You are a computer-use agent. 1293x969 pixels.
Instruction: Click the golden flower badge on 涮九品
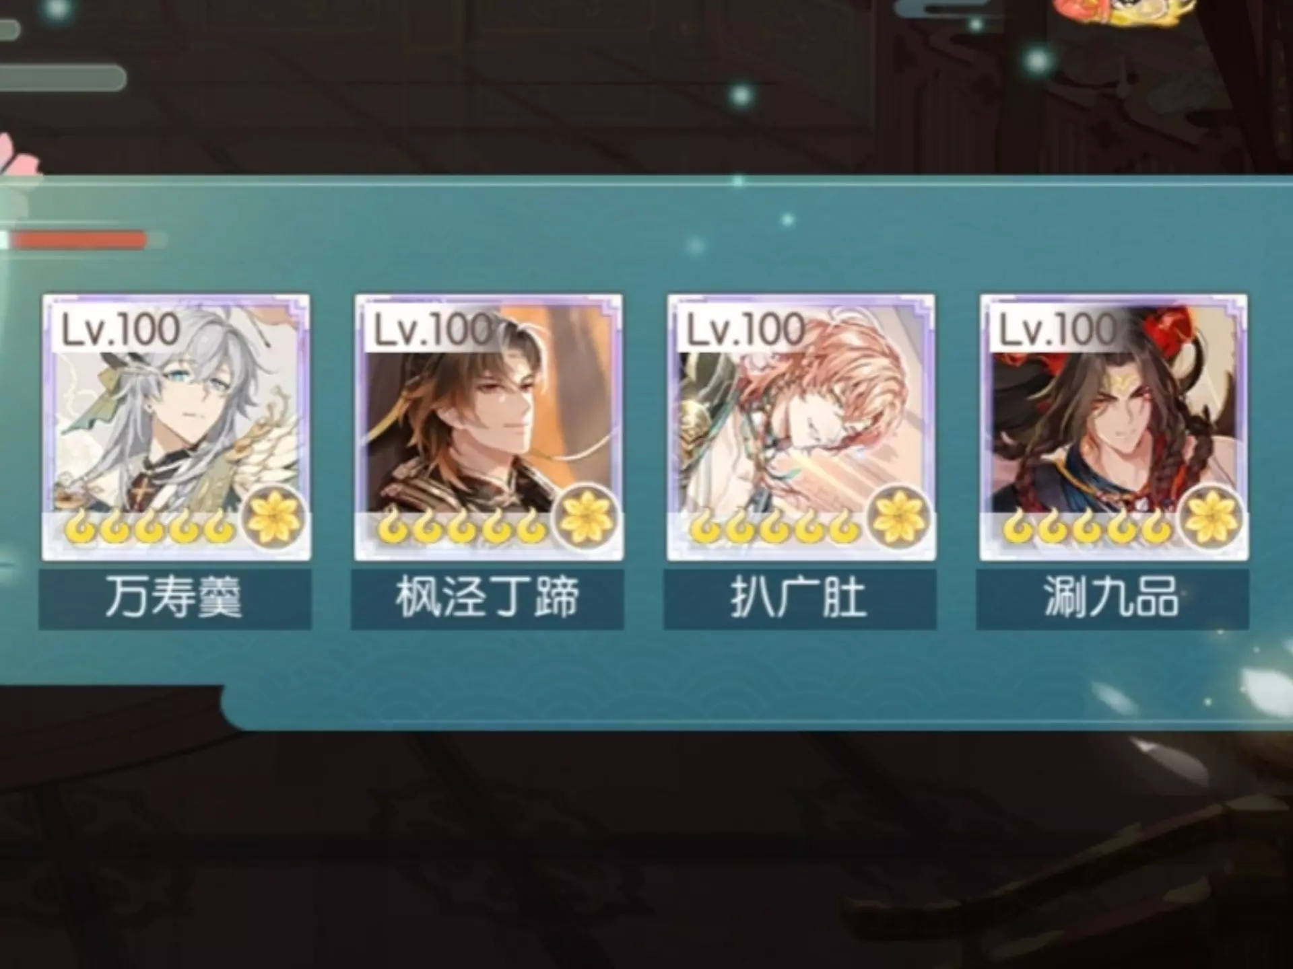coord(1211,519)
